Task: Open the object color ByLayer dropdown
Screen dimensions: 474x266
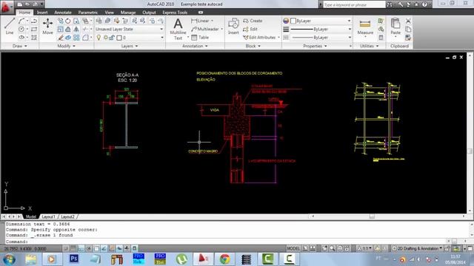Action: [x=321, y=21]
